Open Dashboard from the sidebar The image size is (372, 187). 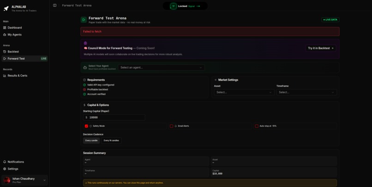[x=24, y=28]
